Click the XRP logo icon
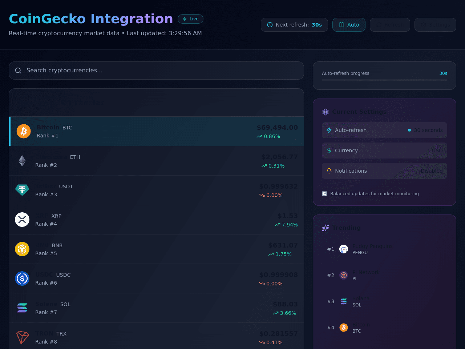This screenshot has width=465, height=349. tap(22, 220)
